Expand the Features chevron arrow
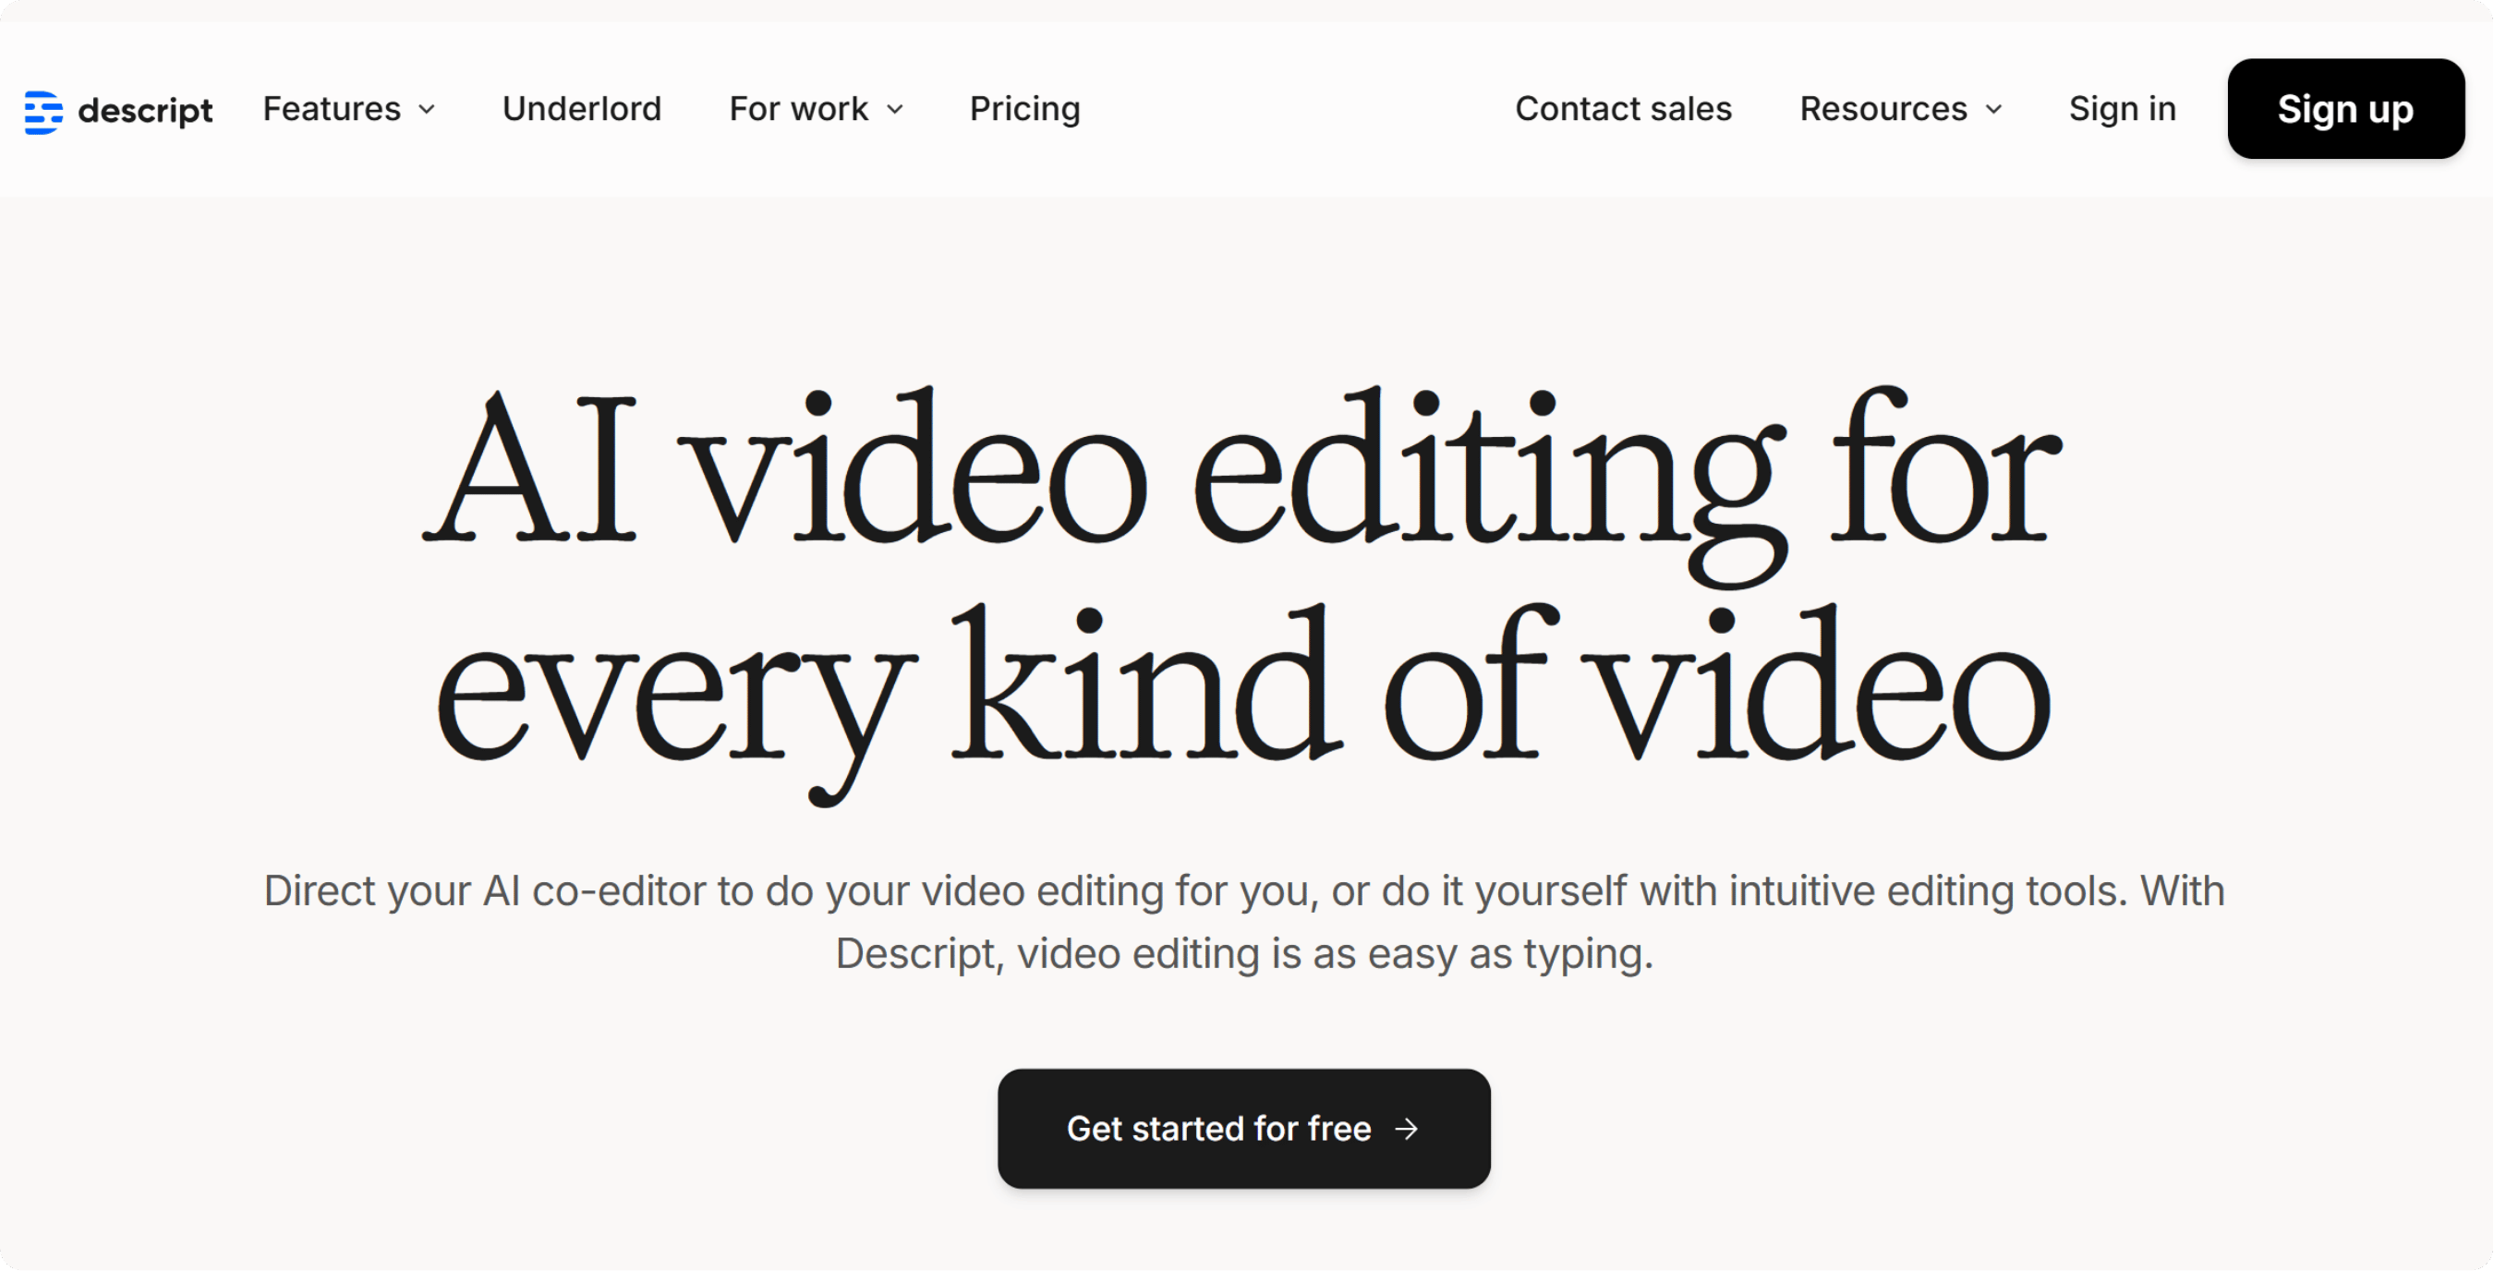 click(x=427, y=110)
